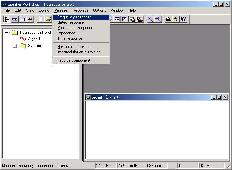
Task: Select Signal1 in the project tree
Action: 34,39
